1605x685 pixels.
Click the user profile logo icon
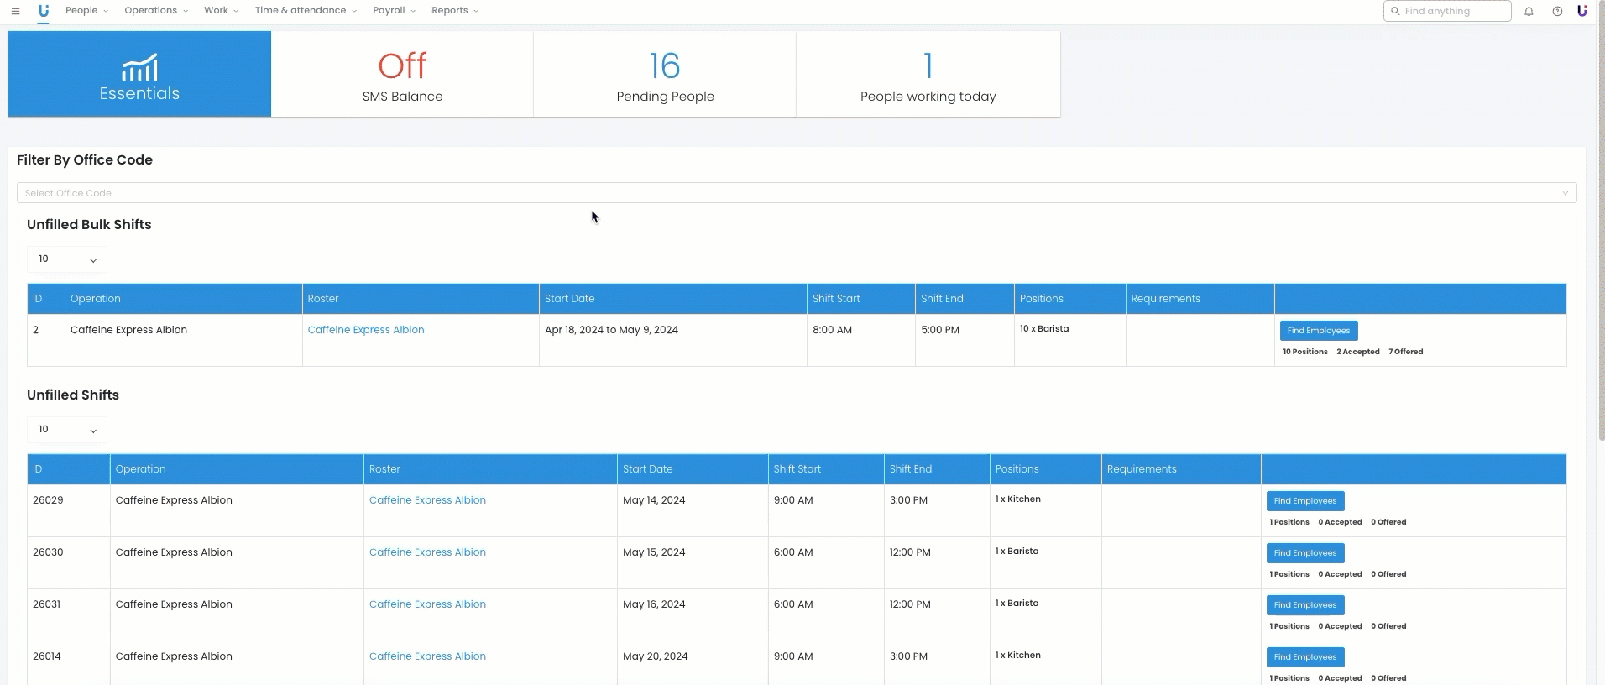[x=1581, y=11]
